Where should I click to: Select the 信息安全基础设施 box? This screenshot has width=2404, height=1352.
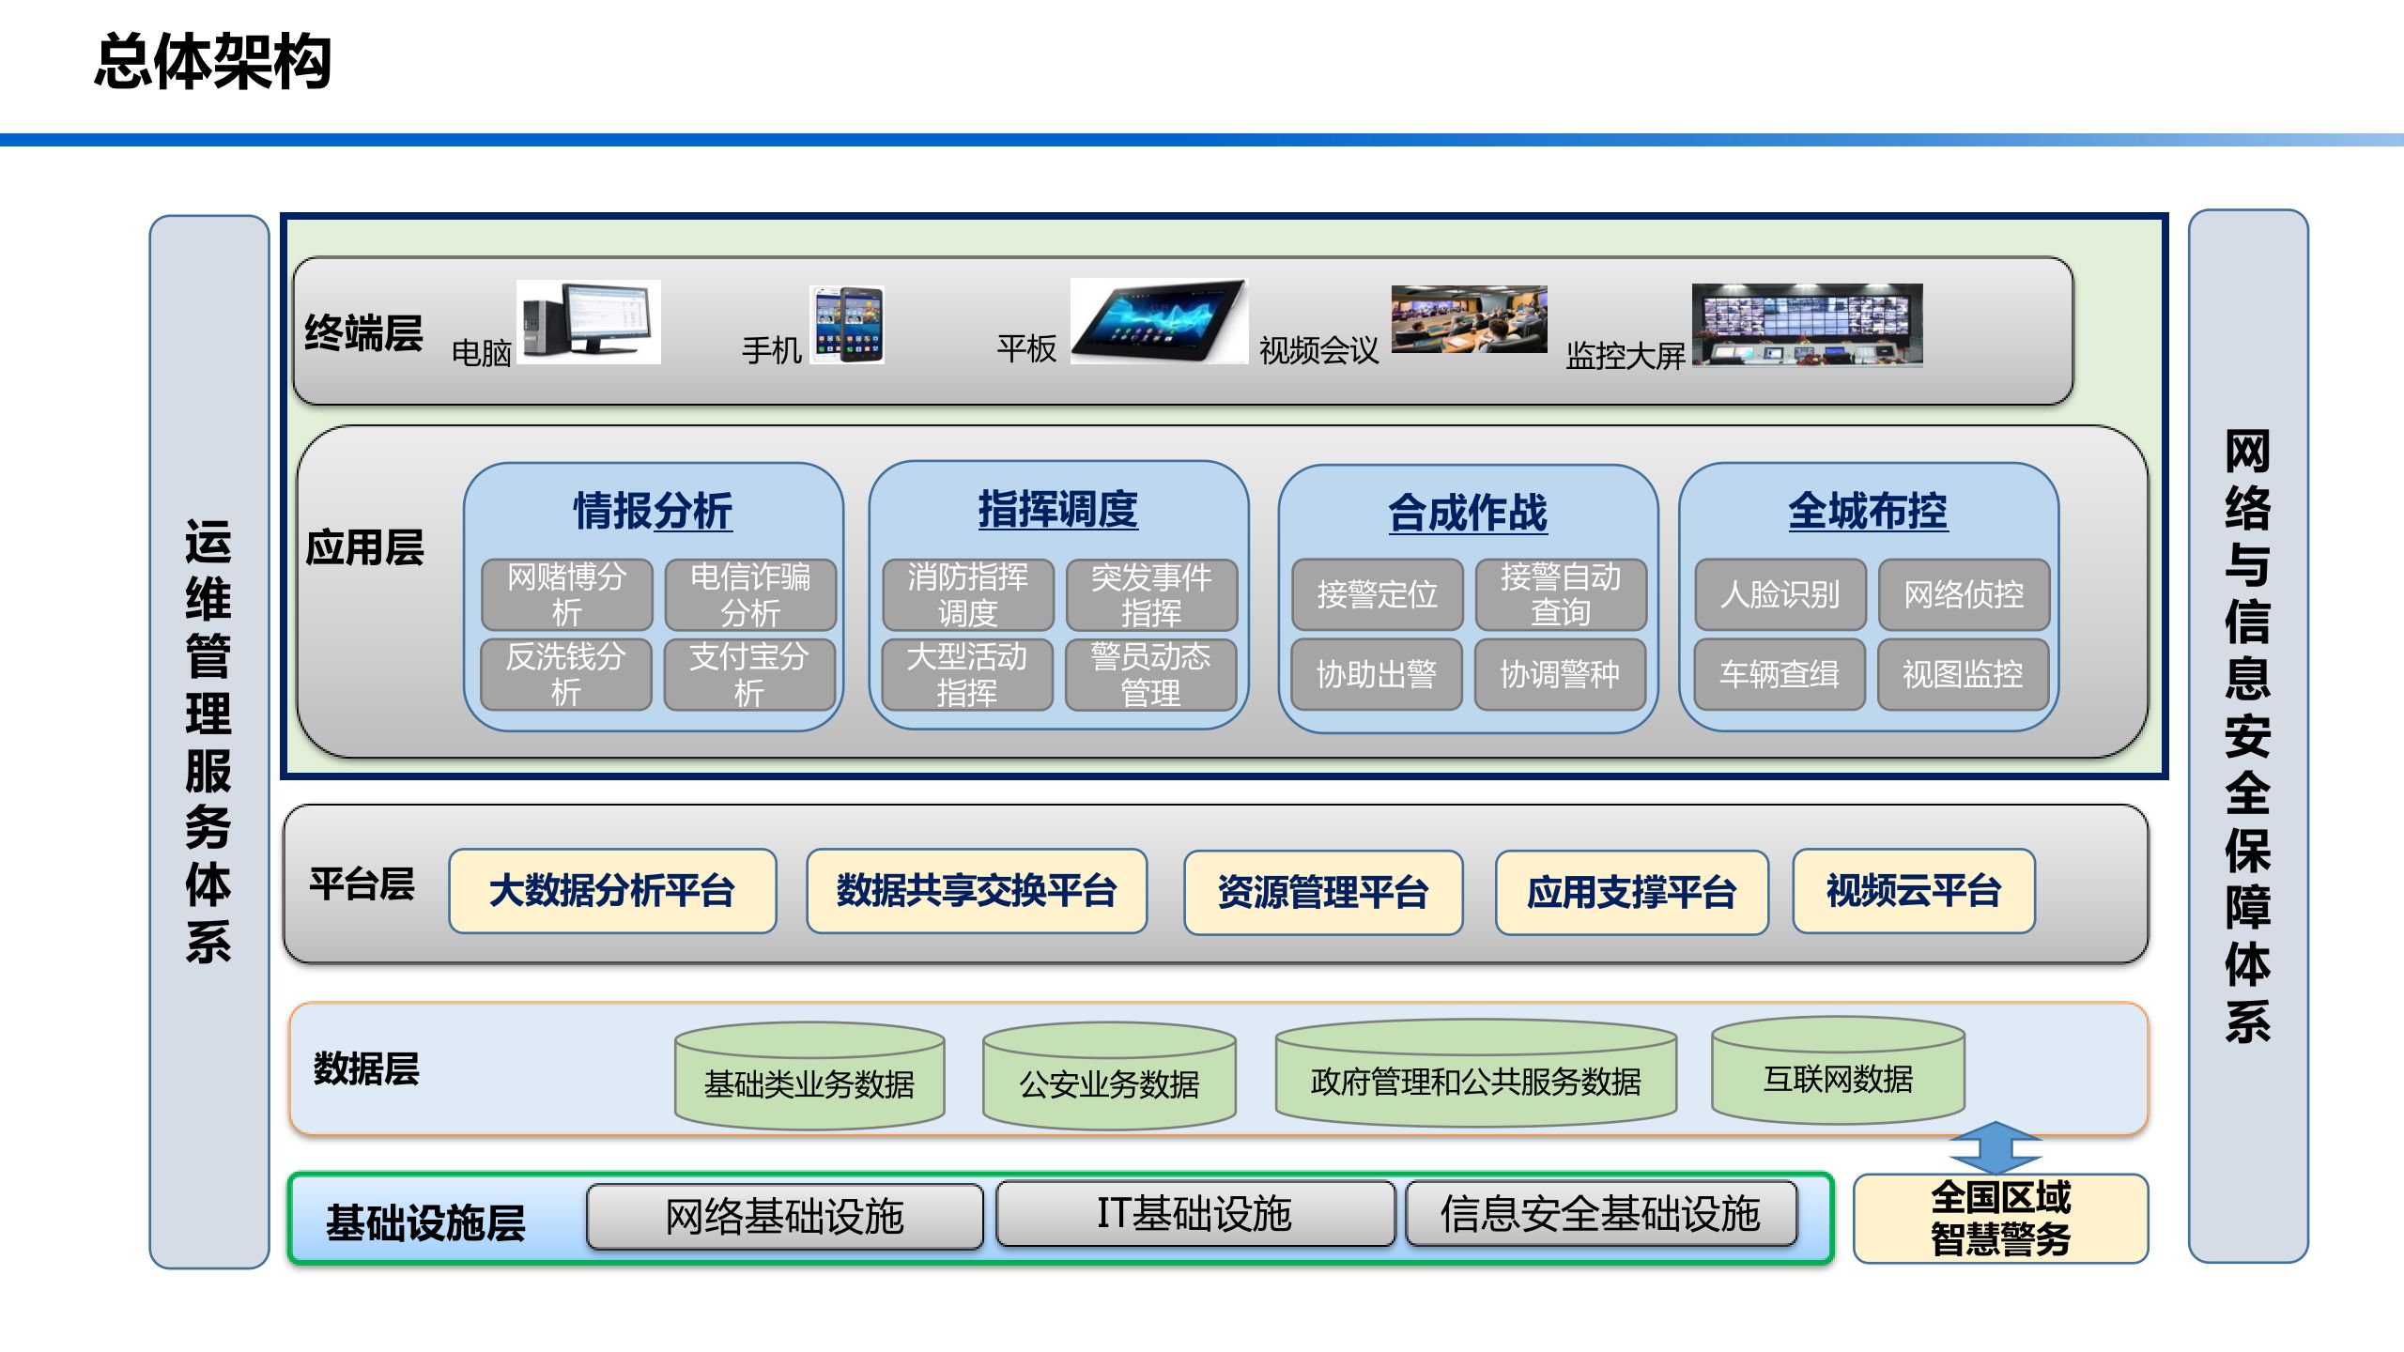pos(1601,1214)
